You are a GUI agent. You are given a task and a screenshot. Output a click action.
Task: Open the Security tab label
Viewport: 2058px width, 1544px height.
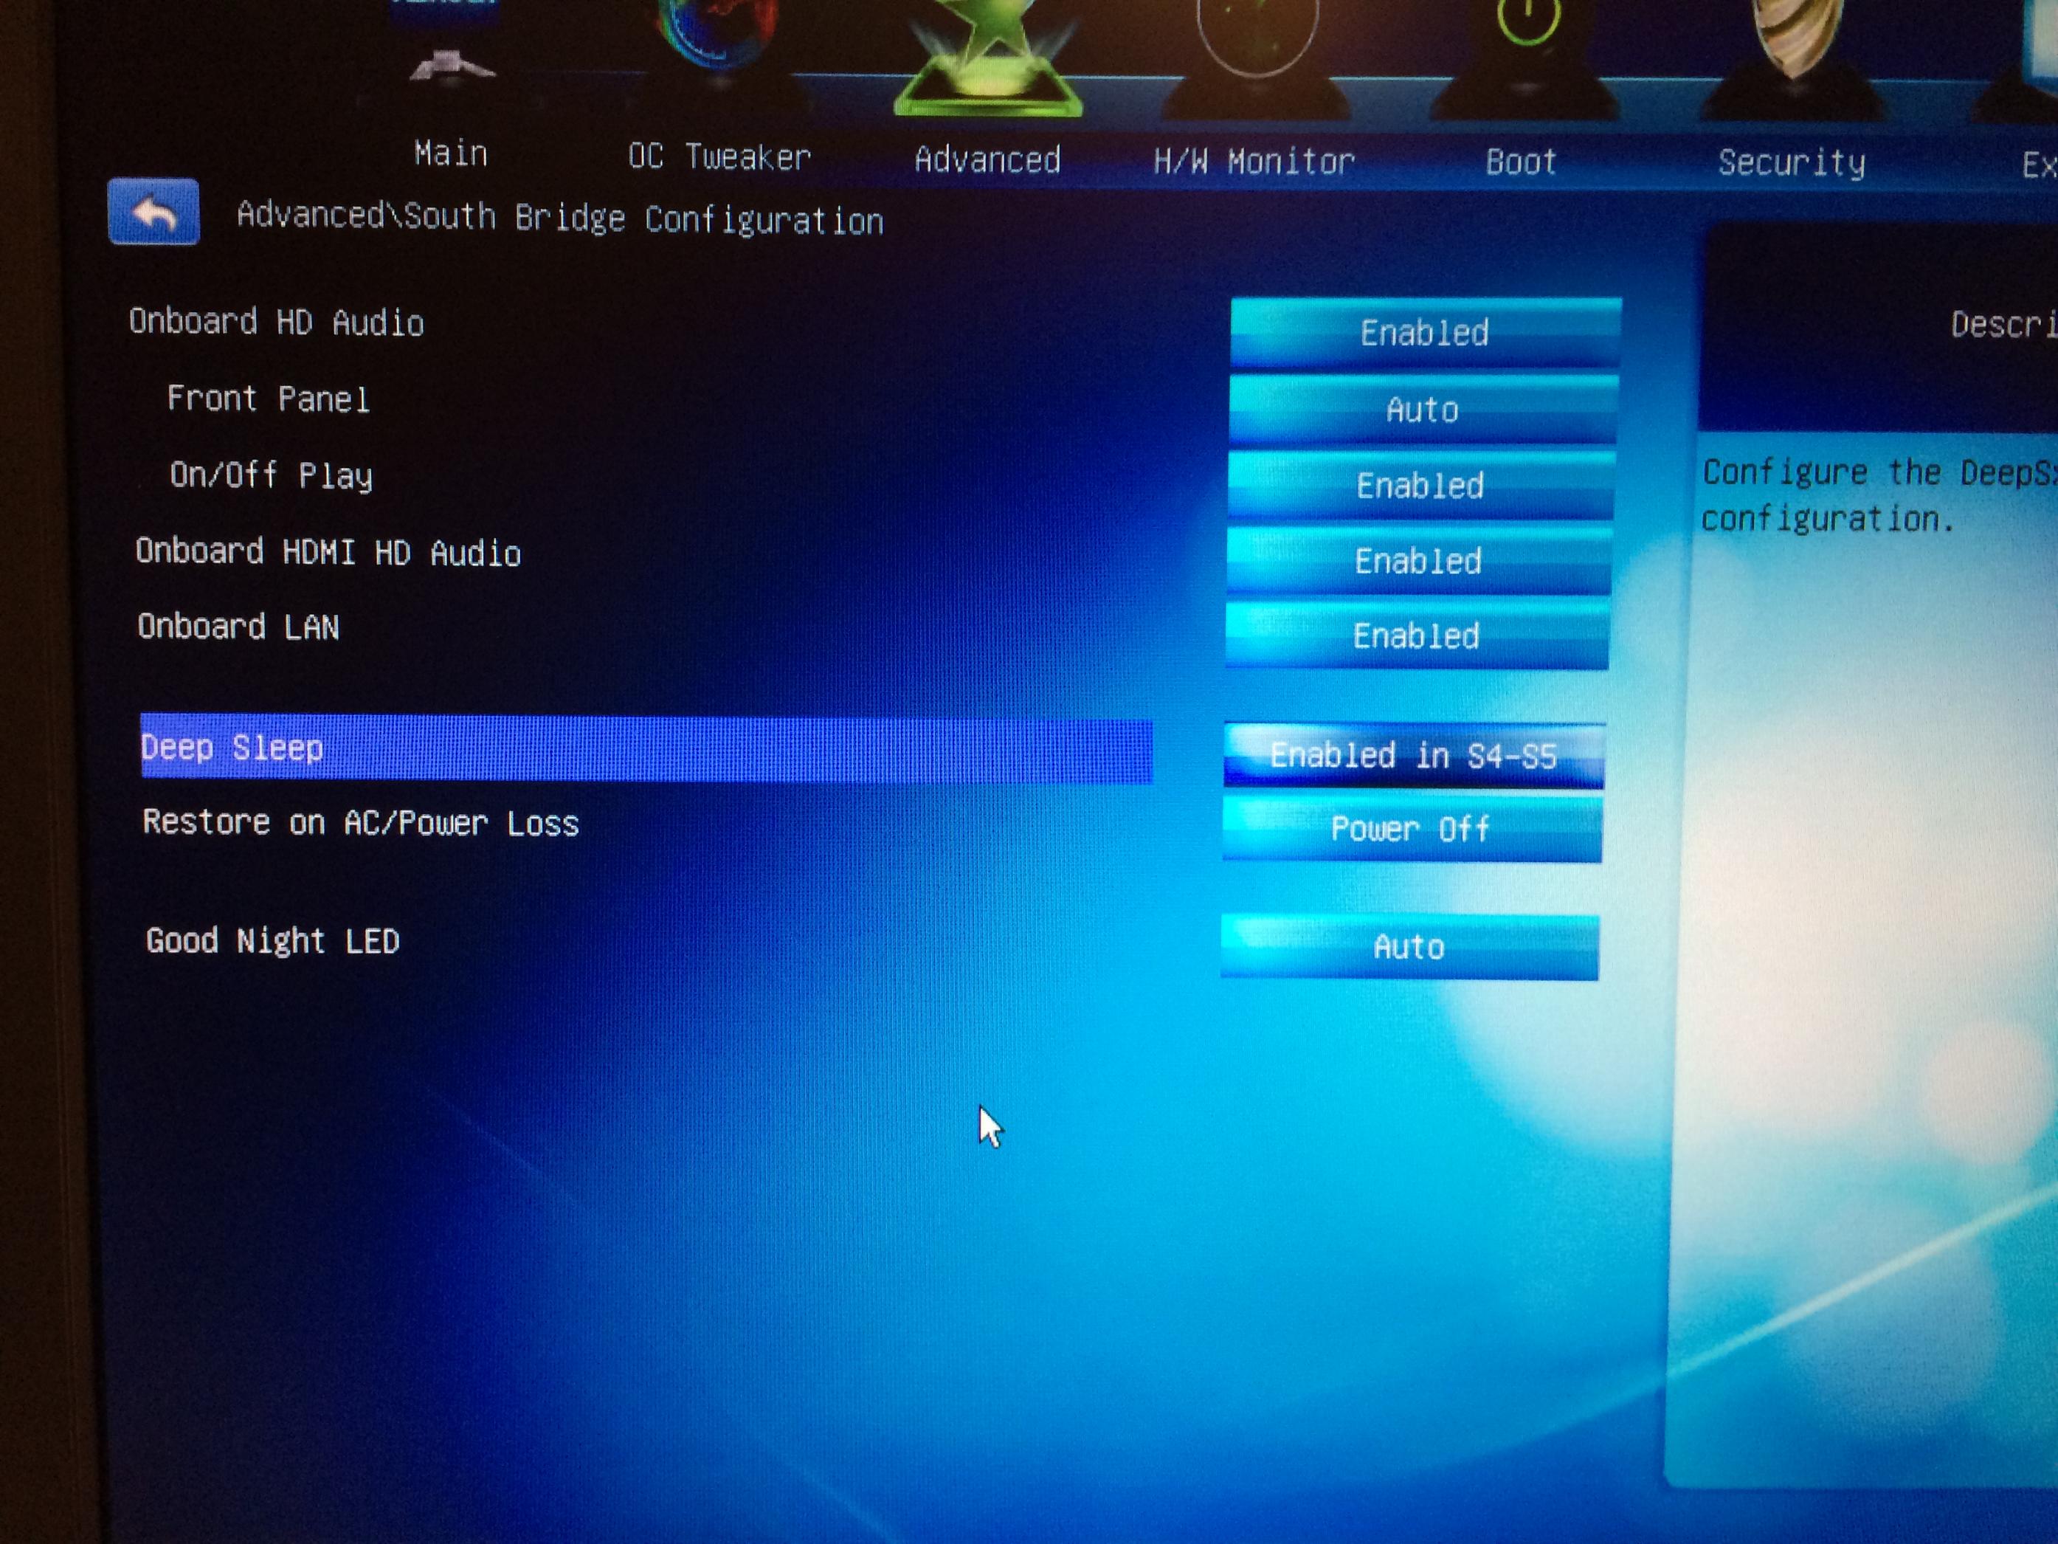coord(1791,164)
